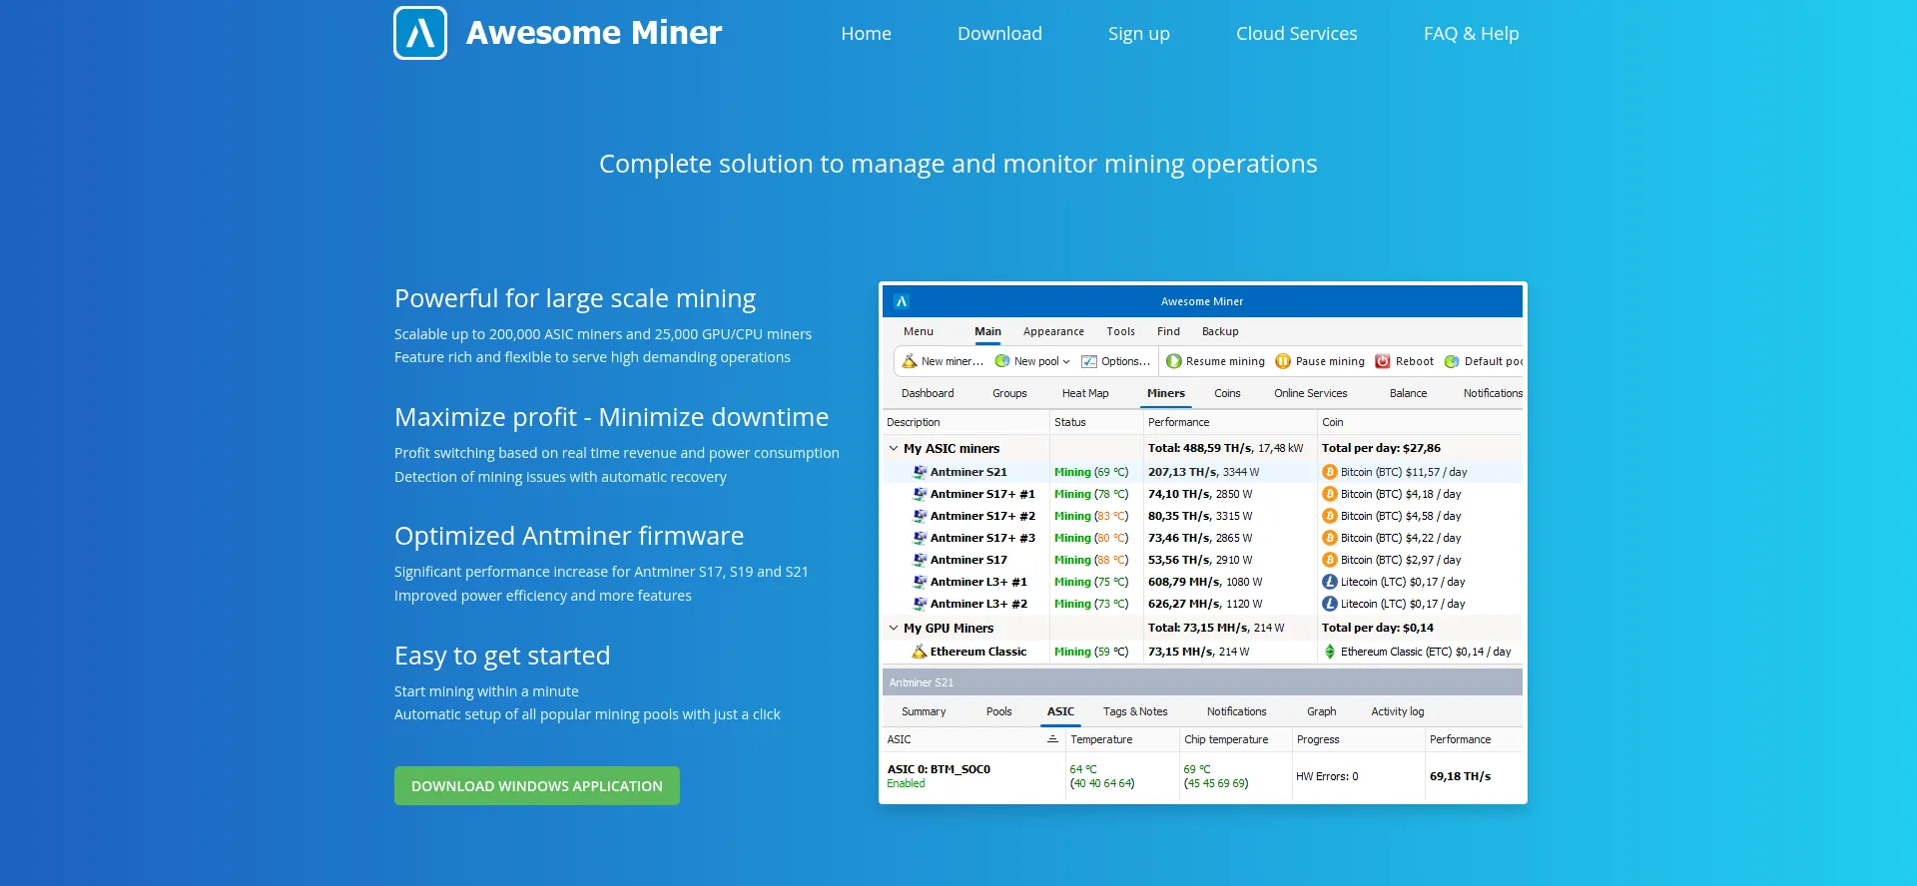The width and height of the screenshot is (1917, 886).
Task: Click the Pause mining icon
Action: (x=1283, y=361)
